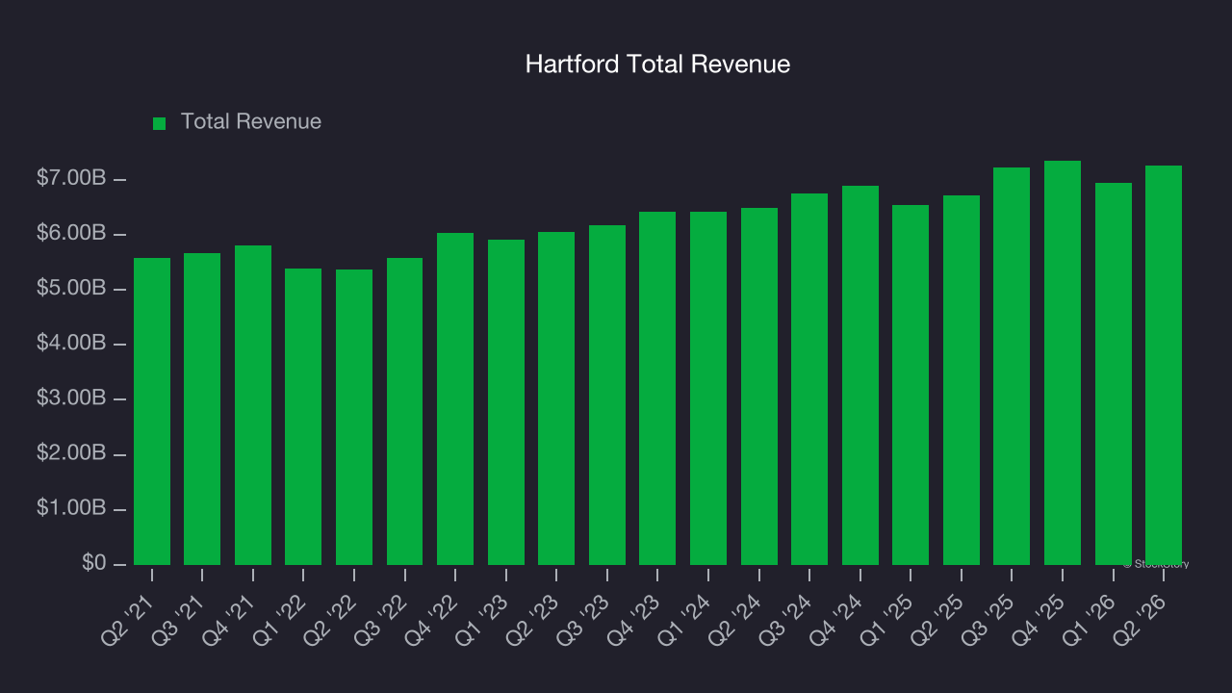Select the Q4 '21 revenue bar
The width and height of the screenshot is (1232, 693).
tap(253, 405)
